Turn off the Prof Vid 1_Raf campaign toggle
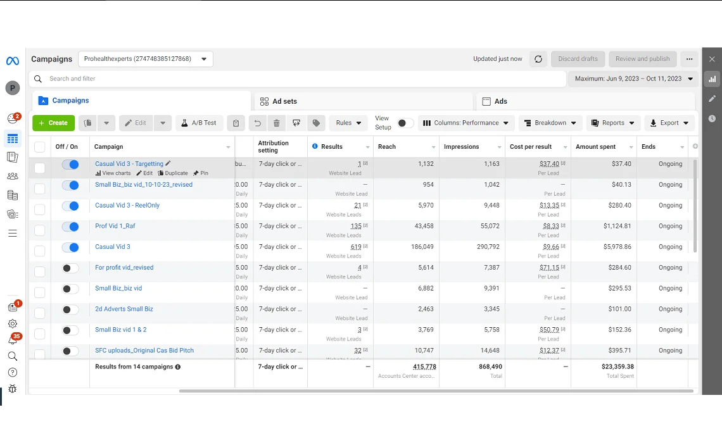This screenshot has width=722, height=443. click(70, 227)
